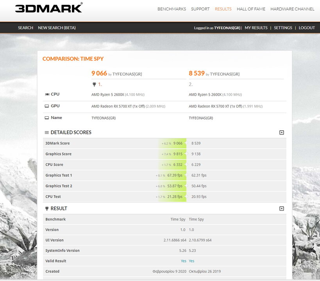Click first Name value TYFEONAS{GR}

tap(104, 118)
